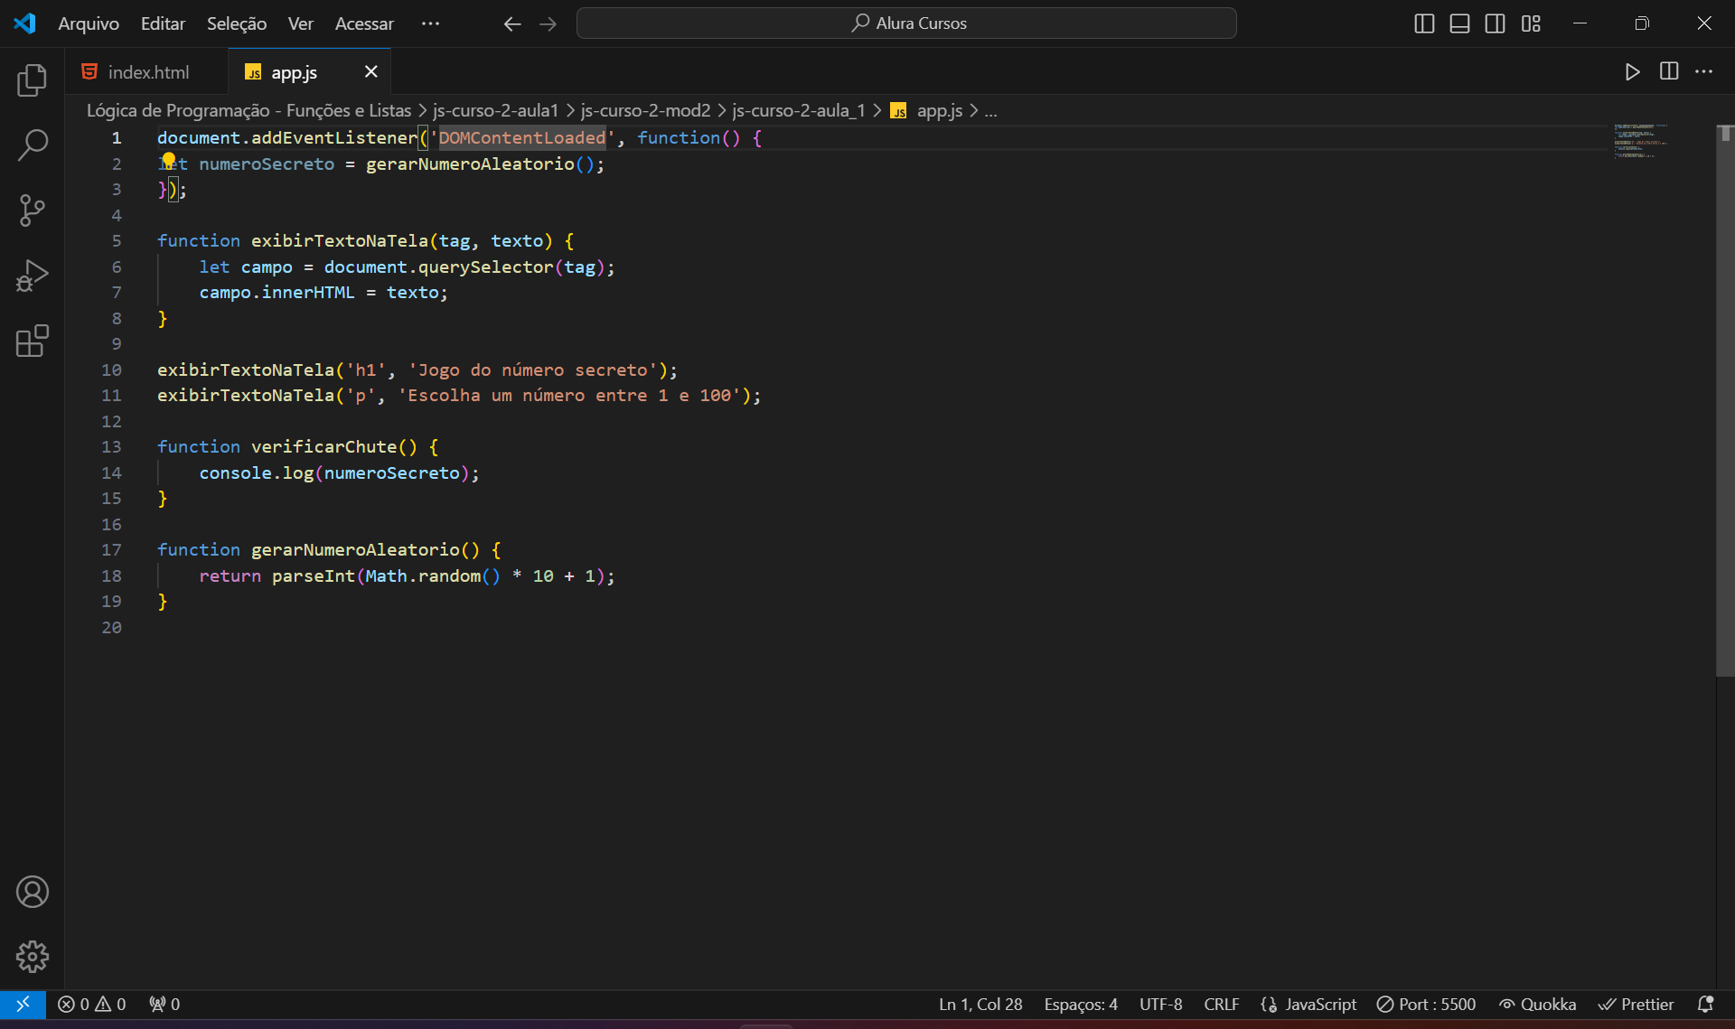Open the Editar menu
This screenshot has height=1029, width=1735.
point(163,23)
